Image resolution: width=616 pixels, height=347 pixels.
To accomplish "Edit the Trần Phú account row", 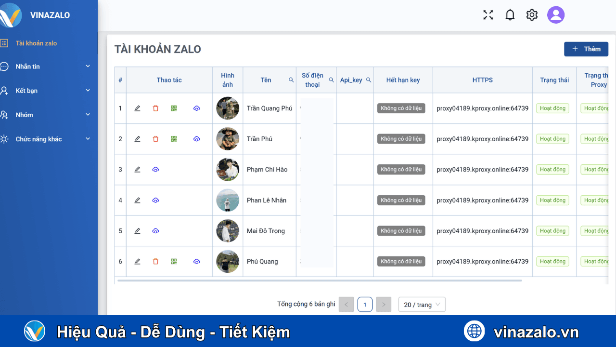I will pos(137,139).
